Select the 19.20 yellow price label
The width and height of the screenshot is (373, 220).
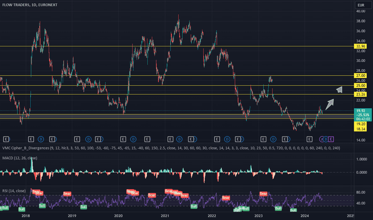361,124
